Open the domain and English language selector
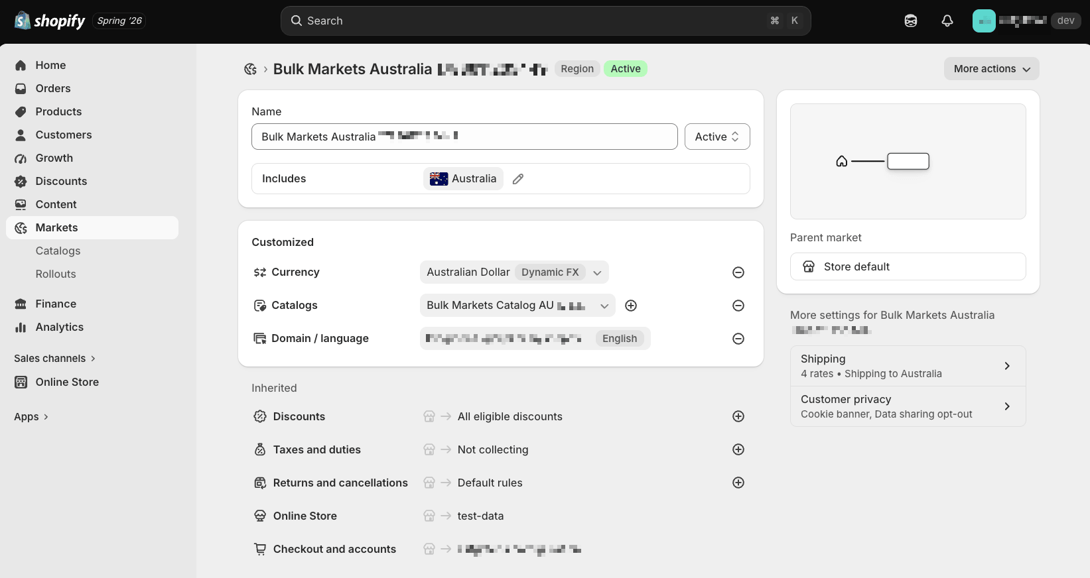The height and width of the screenshot is (578, 1090). [535, 339]
